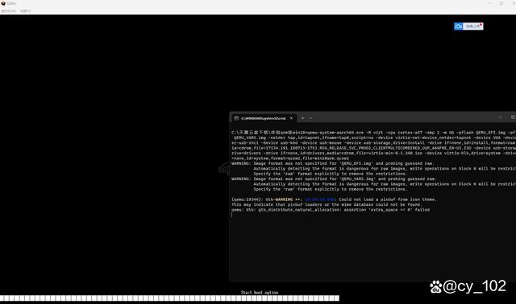
Task: Click the terminal cursor line
Action: coord(232,215)
